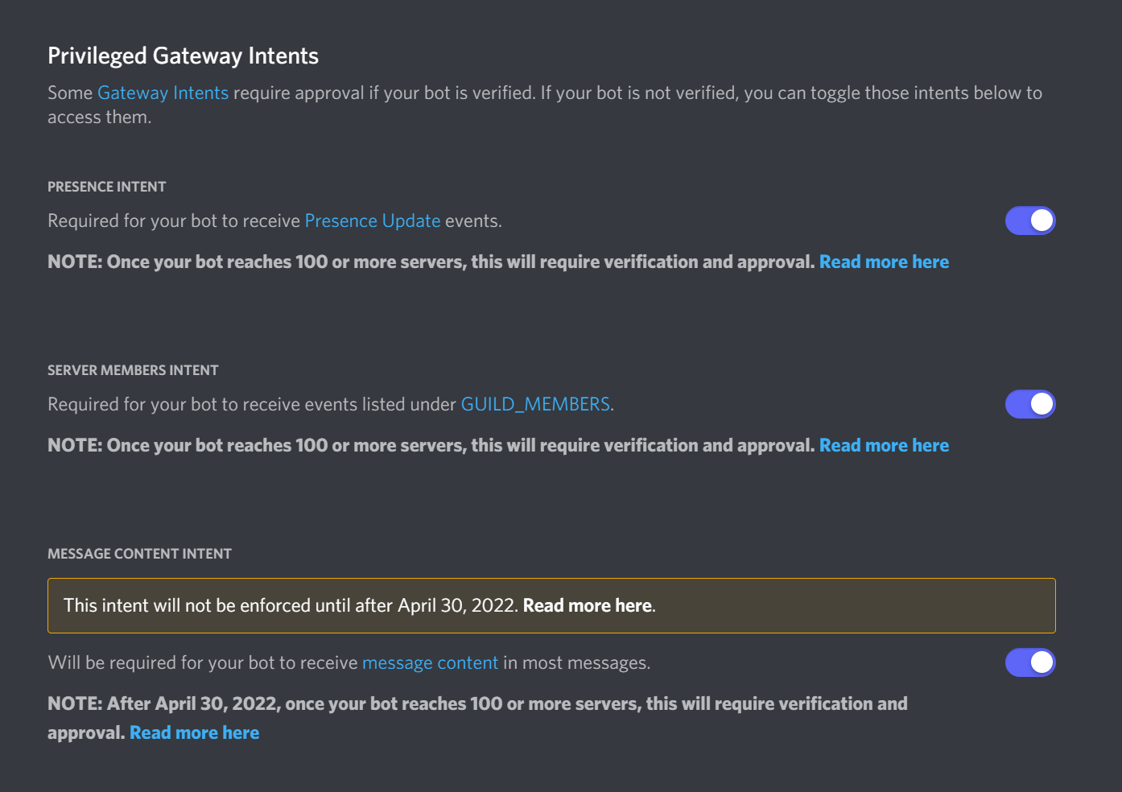Read more about Presence Intent verification
This screenshot has width=1122, height=792.
tap(884, 262)
